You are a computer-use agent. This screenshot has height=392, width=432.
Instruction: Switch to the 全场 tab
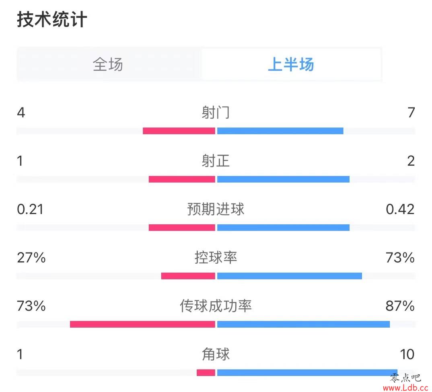pos(109,64)
